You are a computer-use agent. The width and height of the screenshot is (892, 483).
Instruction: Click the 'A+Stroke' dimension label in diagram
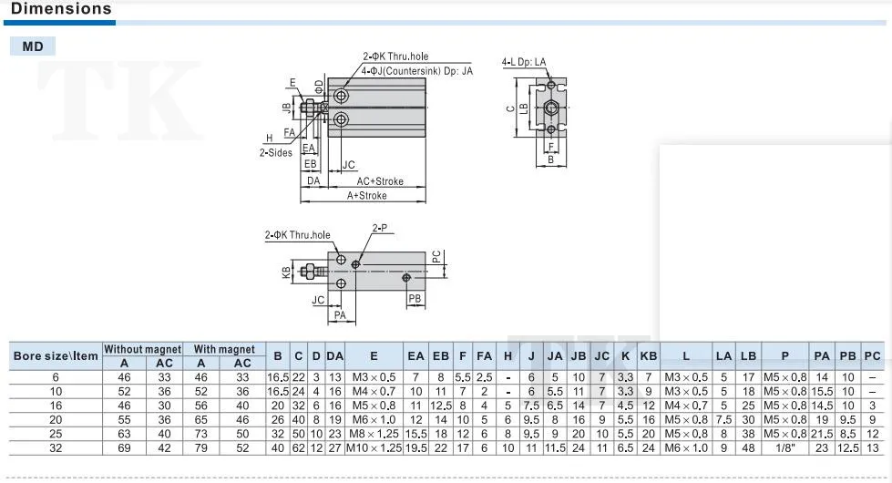coord(366,196)
